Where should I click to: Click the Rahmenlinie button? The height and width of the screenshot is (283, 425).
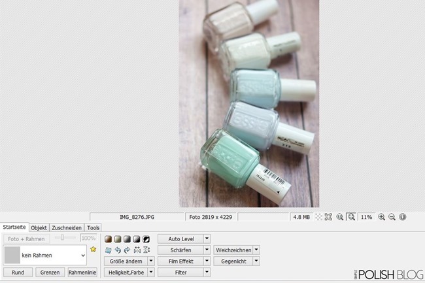(x=82, y=272)
